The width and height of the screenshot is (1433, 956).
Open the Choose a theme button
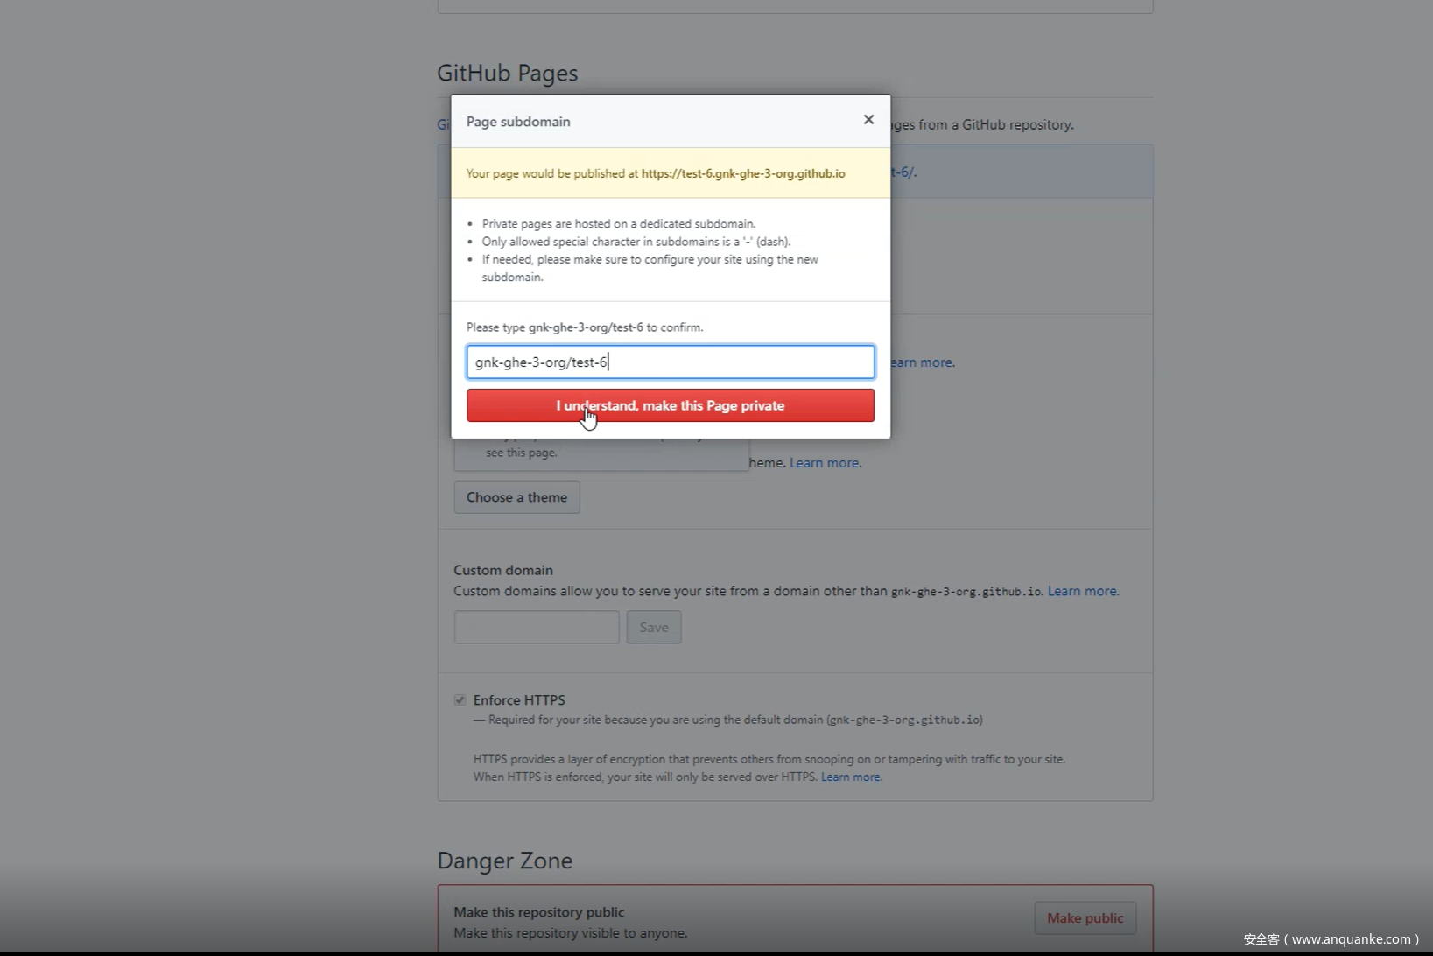(516, 496)
